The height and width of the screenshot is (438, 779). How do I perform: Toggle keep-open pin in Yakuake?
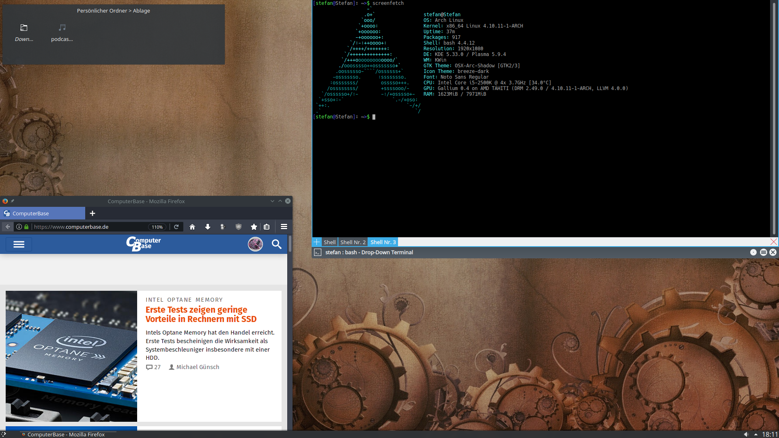(x=753, y=252)
